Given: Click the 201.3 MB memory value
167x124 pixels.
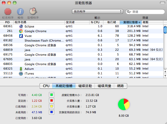Looking at the screenshot, I should [134, 31].
